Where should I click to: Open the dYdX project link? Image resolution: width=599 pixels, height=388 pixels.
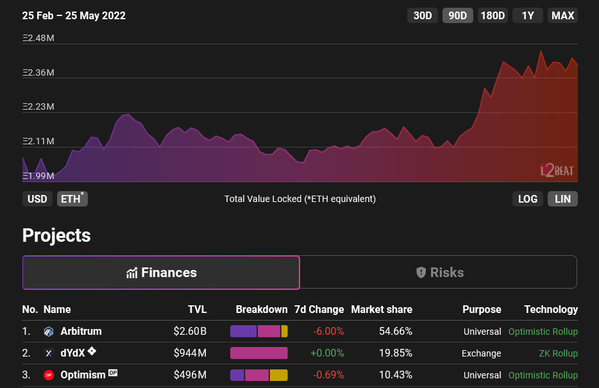click(x=72, y=353)
